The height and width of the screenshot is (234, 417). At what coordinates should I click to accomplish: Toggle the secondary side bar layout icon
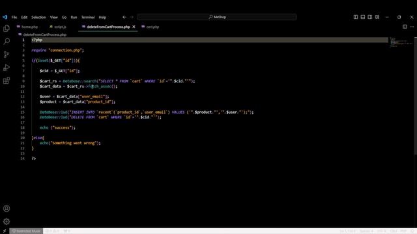coord(370,17)
